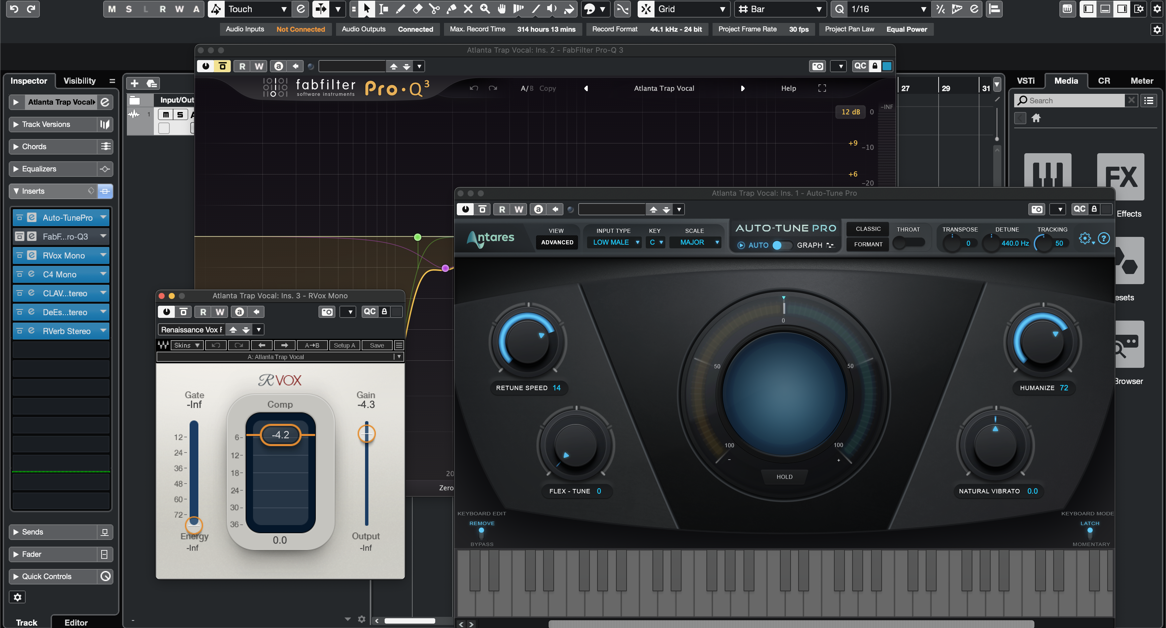Click the Auto-Tune Pro settings gear icon
1166x628 pixels.
(x=1085, y=238)
